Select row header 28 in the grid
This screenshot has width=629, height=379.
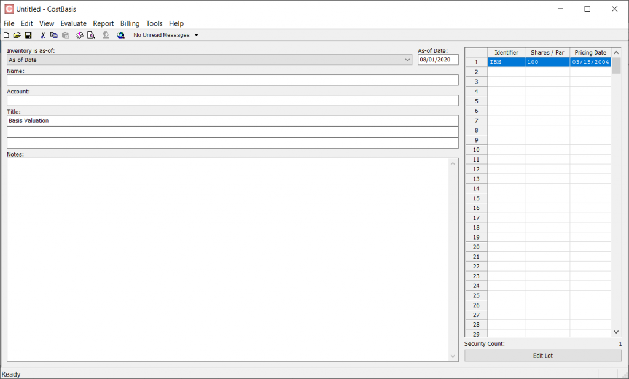pos(476,324)
